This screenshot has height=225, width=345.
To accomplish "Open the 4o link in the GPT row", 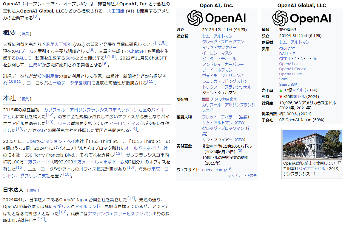I will tap(315, 59).
